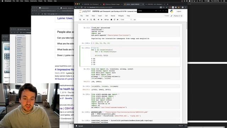Select the code cell with %load_ext autoreload
The height and width of the screenshot is (128, 227).
tap(135, 32)
